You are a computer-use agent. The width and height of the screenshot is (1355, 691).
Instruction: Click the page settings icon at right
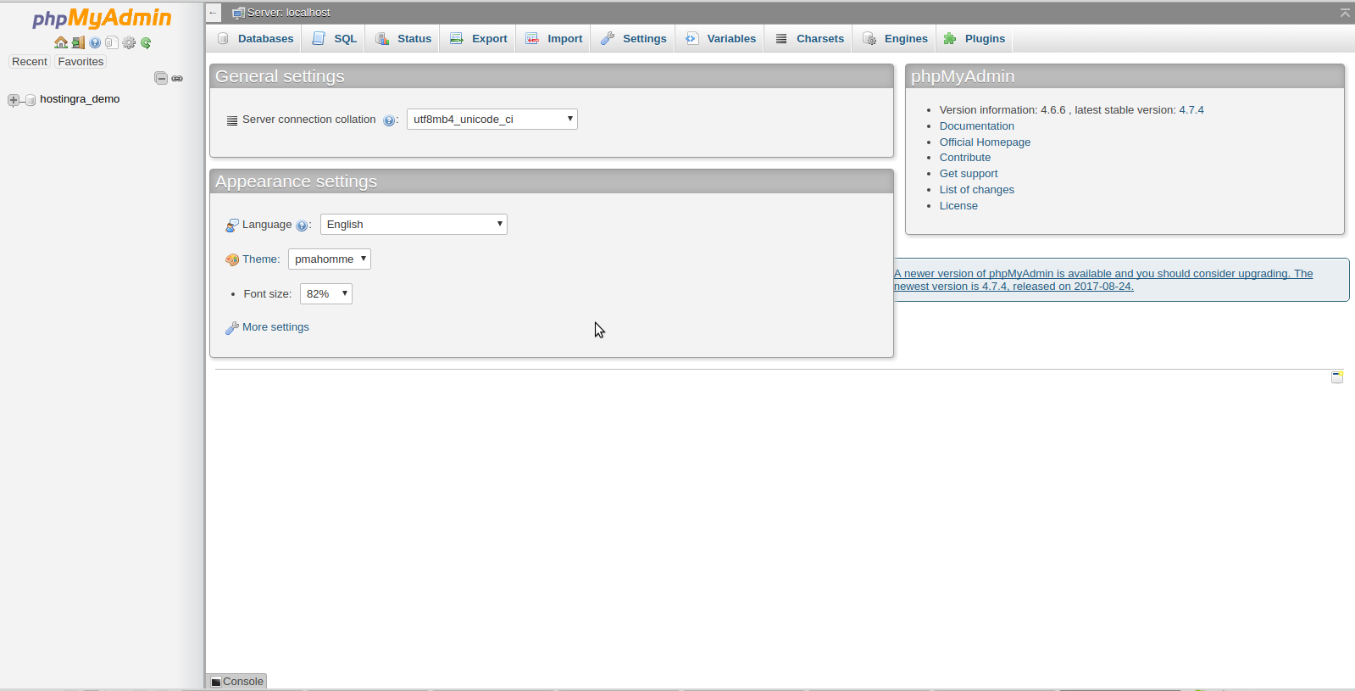click(x=1337, y=377)
